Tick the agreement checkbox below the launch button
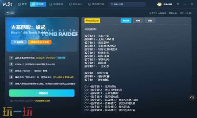This screenshot has height=118, width=197. pos(11,101)
